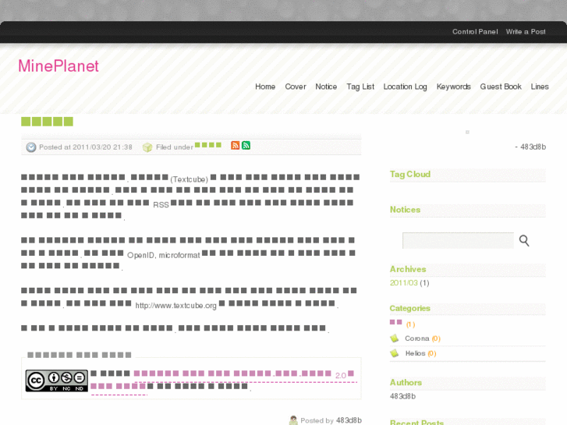Viewport: 567px width, 425px height.
Task: Click the Tag Cloud heading
Action: (410, 175)
